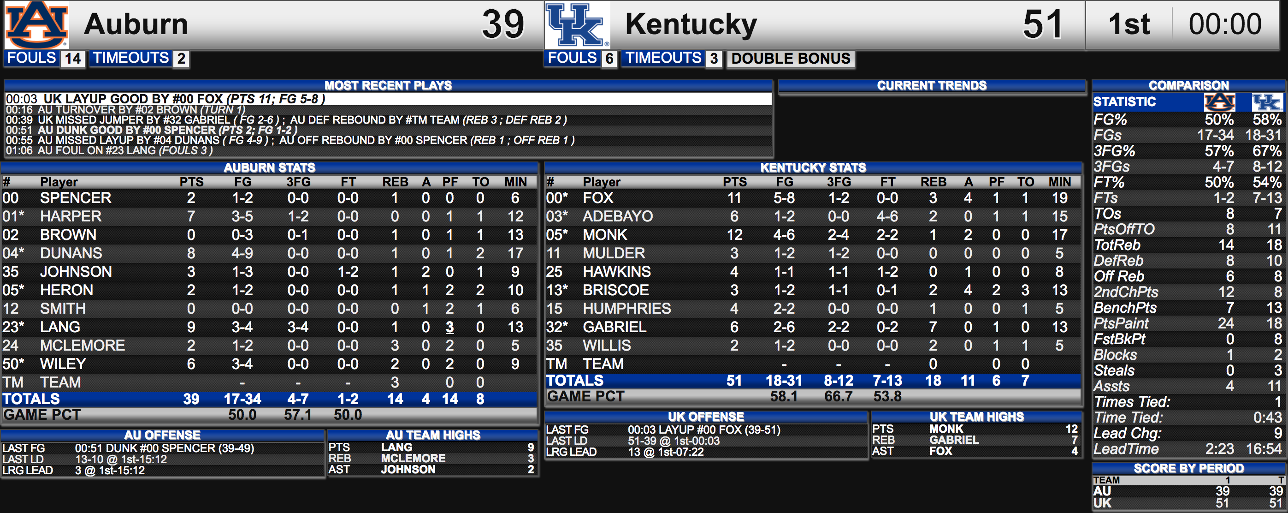Click the Score By Period header
Viewport: 1288px width, 513px height.
[1188, 468]
